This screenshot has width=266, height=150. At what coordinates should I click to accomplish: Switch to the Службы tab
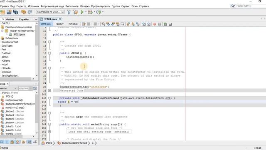coord(24,19)
